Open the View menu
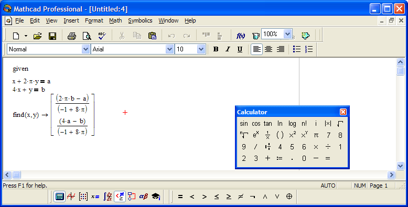 click(51, 20)
